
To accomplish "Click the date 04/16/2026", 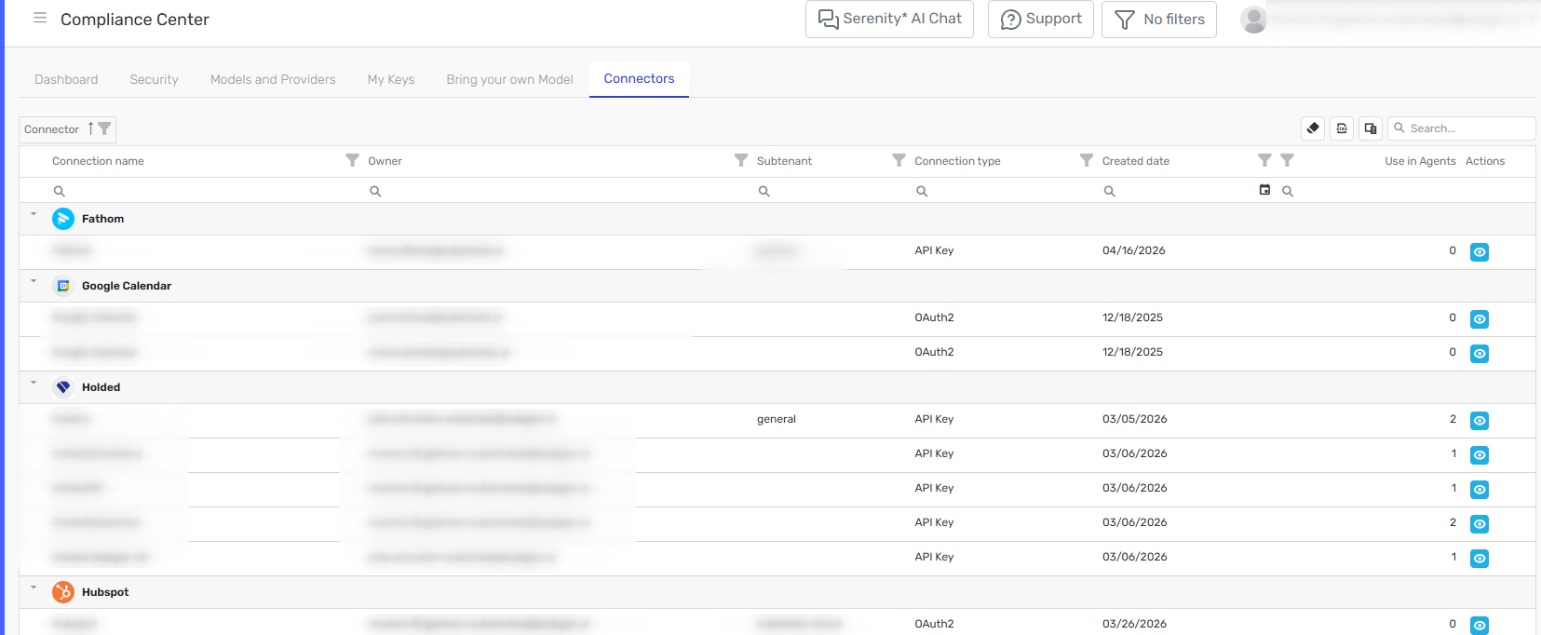I will pyautogui.click(x=1134, y=250).
